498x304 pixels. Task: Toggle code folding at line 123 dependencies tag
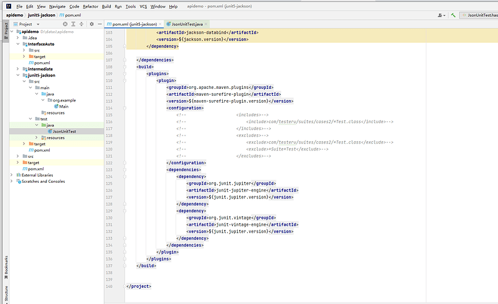pos(125,170)
